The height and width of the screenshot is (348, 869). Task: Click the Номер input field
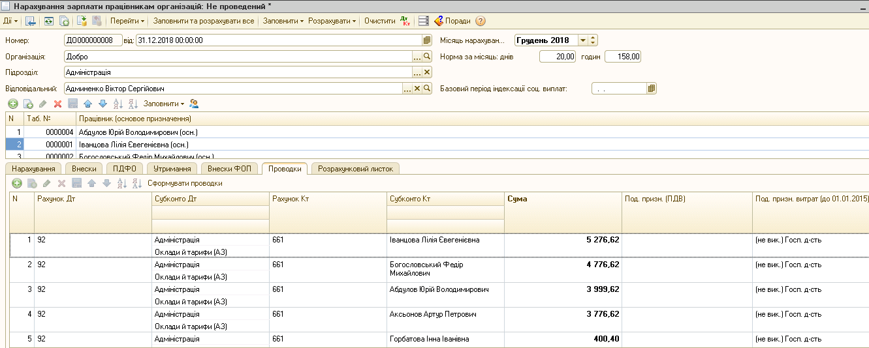coord(93,40)
